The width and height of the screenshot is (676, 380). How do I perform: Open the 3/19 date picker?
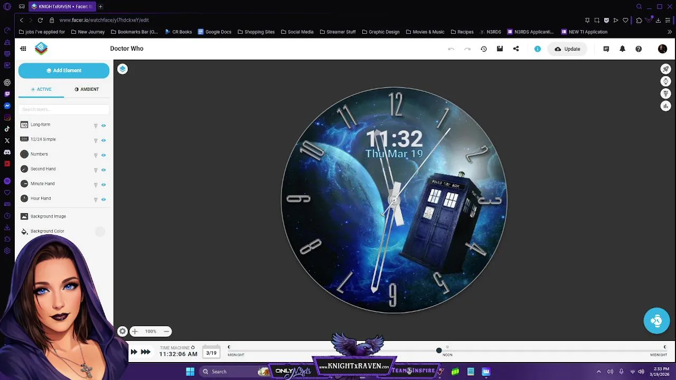click(211, 353)
